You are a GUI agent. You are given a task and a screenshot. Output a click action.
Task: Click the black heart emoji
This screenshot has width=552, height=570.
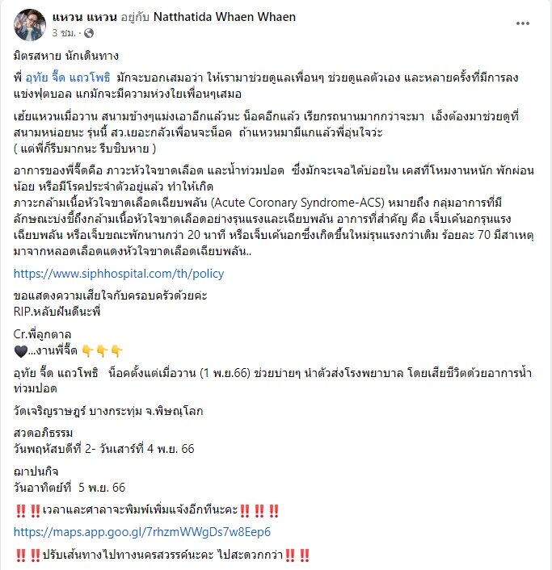point(21,350)
